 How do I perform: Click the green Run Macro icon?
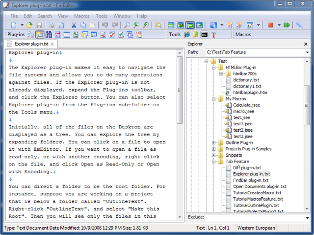tap(287, 25)
